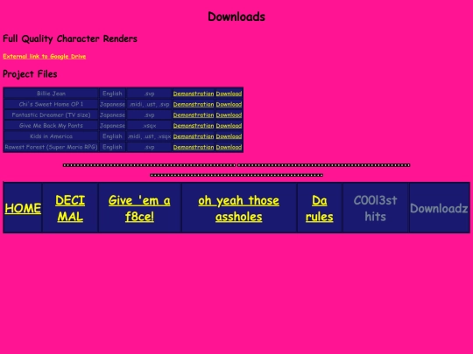Open Demonstration link for Billie Jean
Viewport: 473px width, 354px height.
[x=194, y=94]
